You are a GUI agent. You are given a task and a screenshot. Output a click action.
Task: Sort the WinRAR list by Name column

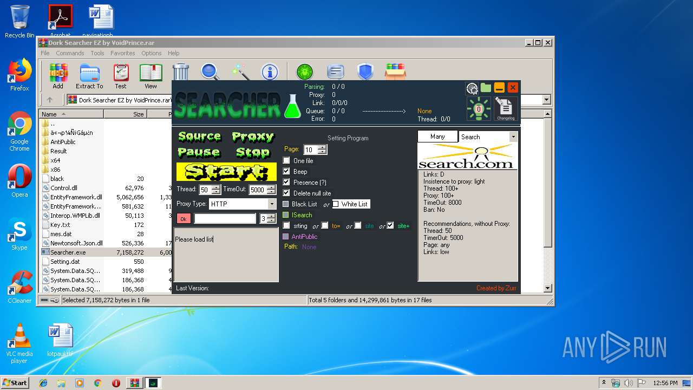click(71, 114)
